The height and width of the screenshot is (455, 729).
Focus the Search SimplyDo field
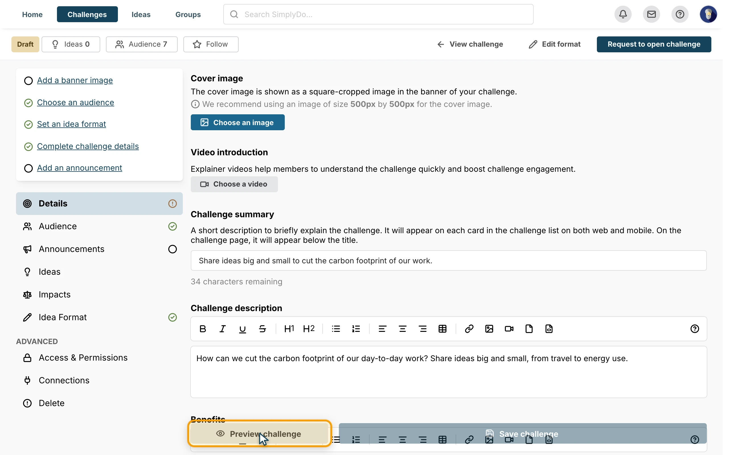click(x=378, y=14)
